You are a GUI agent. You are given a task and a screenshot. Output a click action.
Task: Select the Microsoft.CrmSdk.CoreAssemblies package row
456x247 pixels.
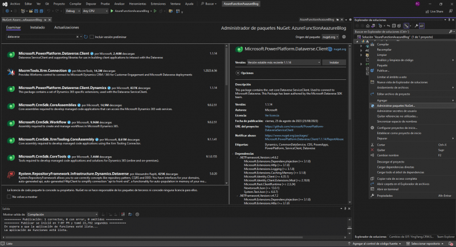(113, 107)
